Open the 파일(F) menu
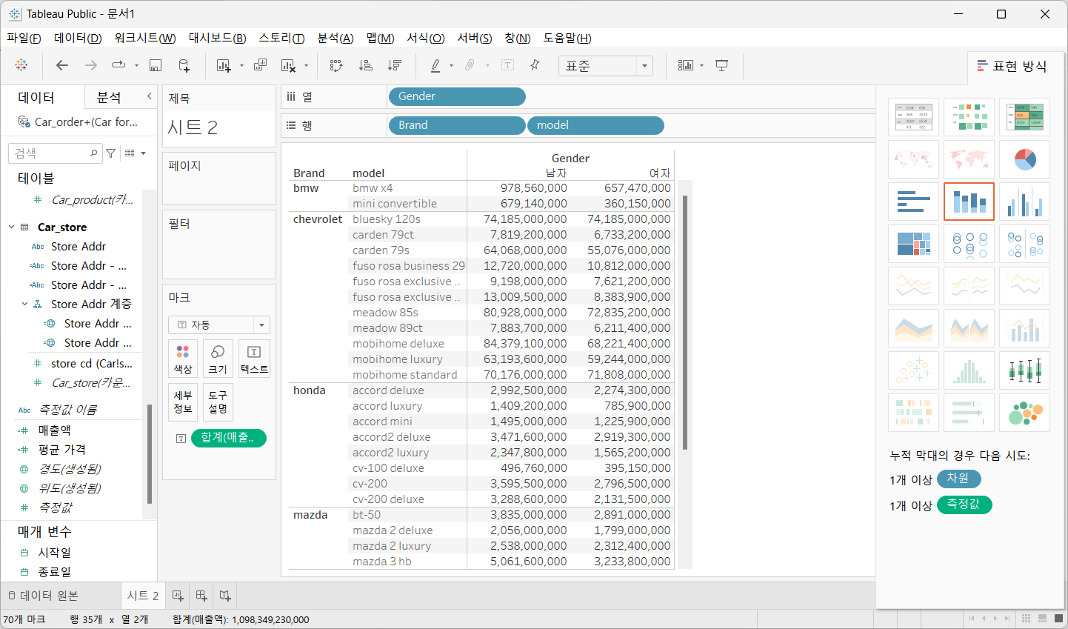Image resolution: width=1068 pixels, height=629 pixels. pyautogui.click(x=24, y=38)
